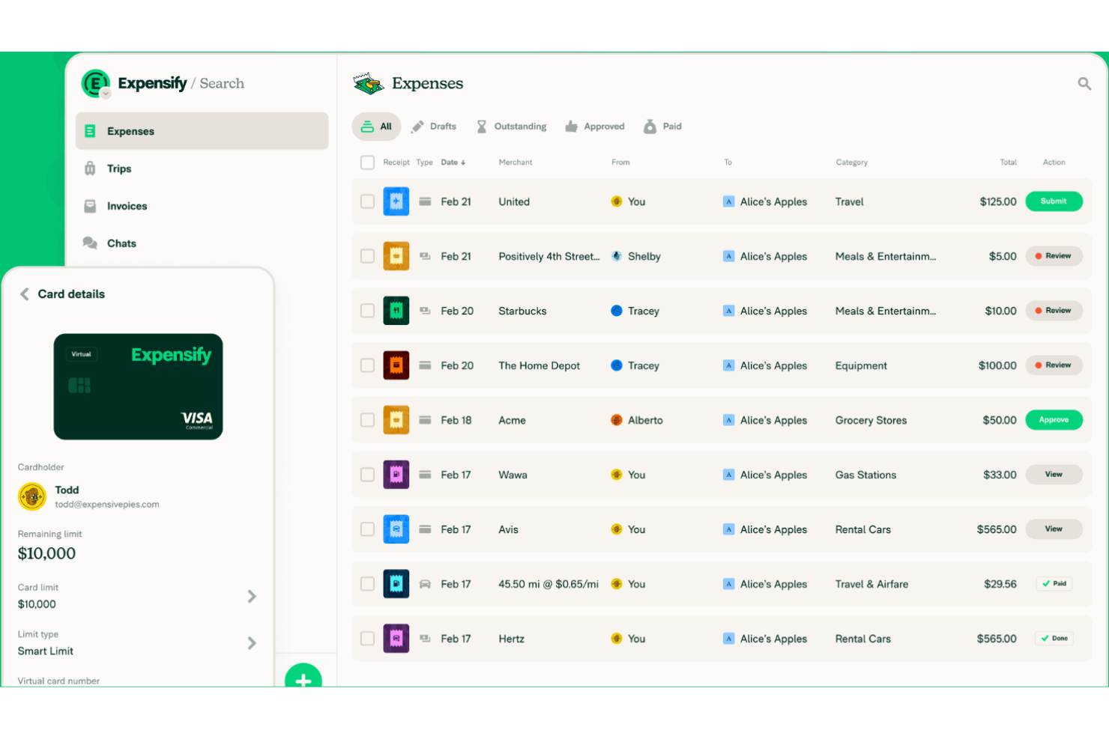Click the search magnifier icon
This screenshot has height=739, width=1109.
tap(1084, 83)
